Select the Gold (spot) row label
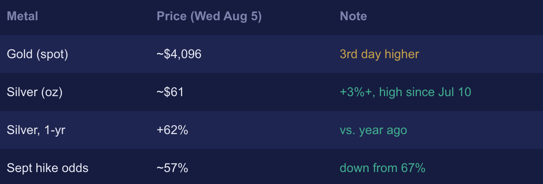Screen dimensions: 543x184 click(37, 54)
